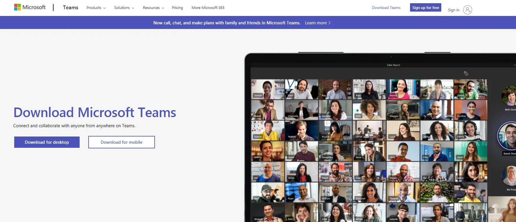Viewport: 516px width, 222px height.
Task: Select the video tile labeled Lucia
Action: [403, 130]
